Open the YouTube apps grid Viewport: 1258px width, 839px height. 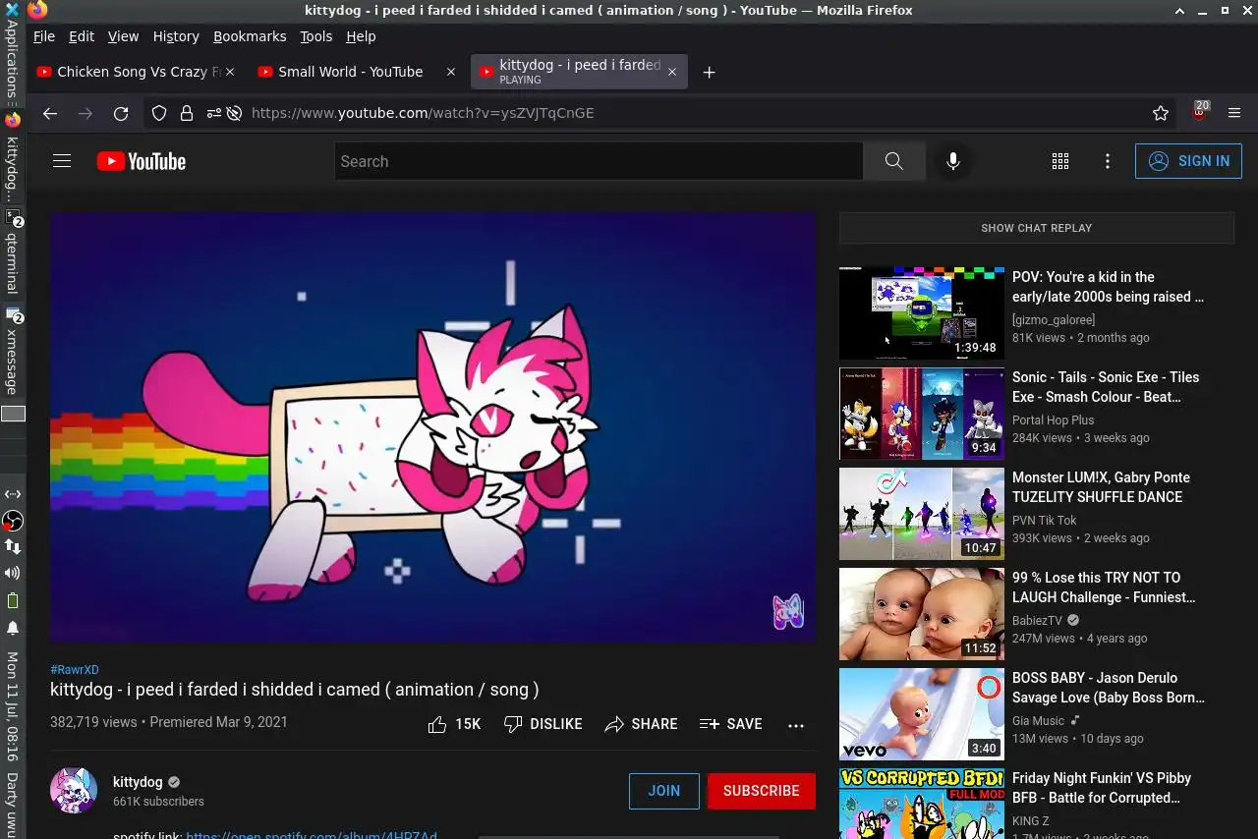(x=1060, y=161)
